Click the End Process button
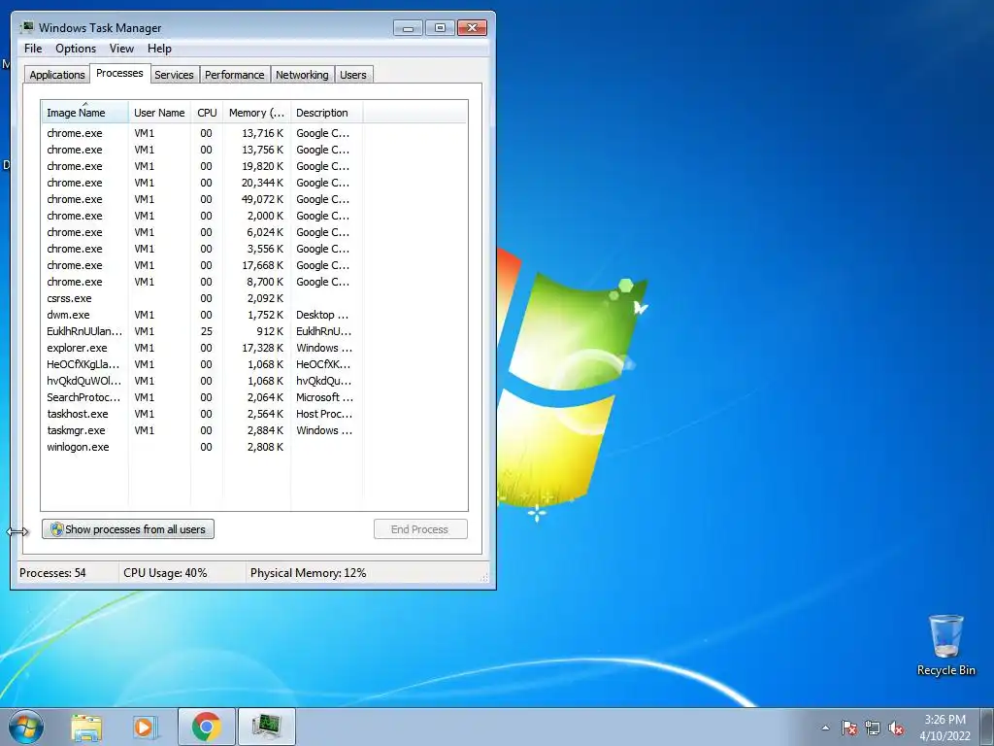This screenshot has width=994, height=746. click(x=420, y=529)
